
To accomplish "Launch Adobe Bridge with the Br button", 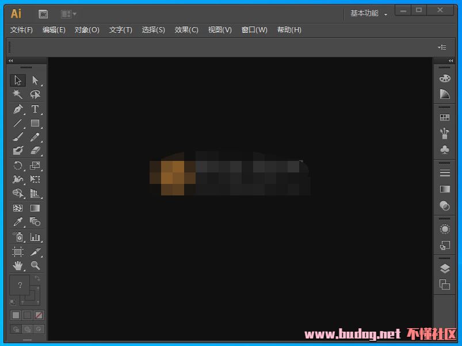I will pos(44,14).
